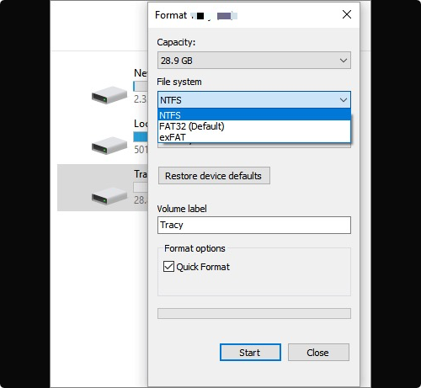The height and width of the screenshot is (388, 421).
Task: Click the Local Disk drive icon
Action: (x=109, y=146)
